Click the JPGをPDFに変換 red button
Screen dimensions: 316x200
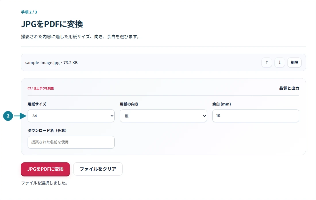45,169
